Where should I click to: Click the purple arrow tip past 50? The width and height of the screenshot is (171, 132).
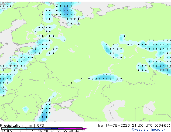85,128
